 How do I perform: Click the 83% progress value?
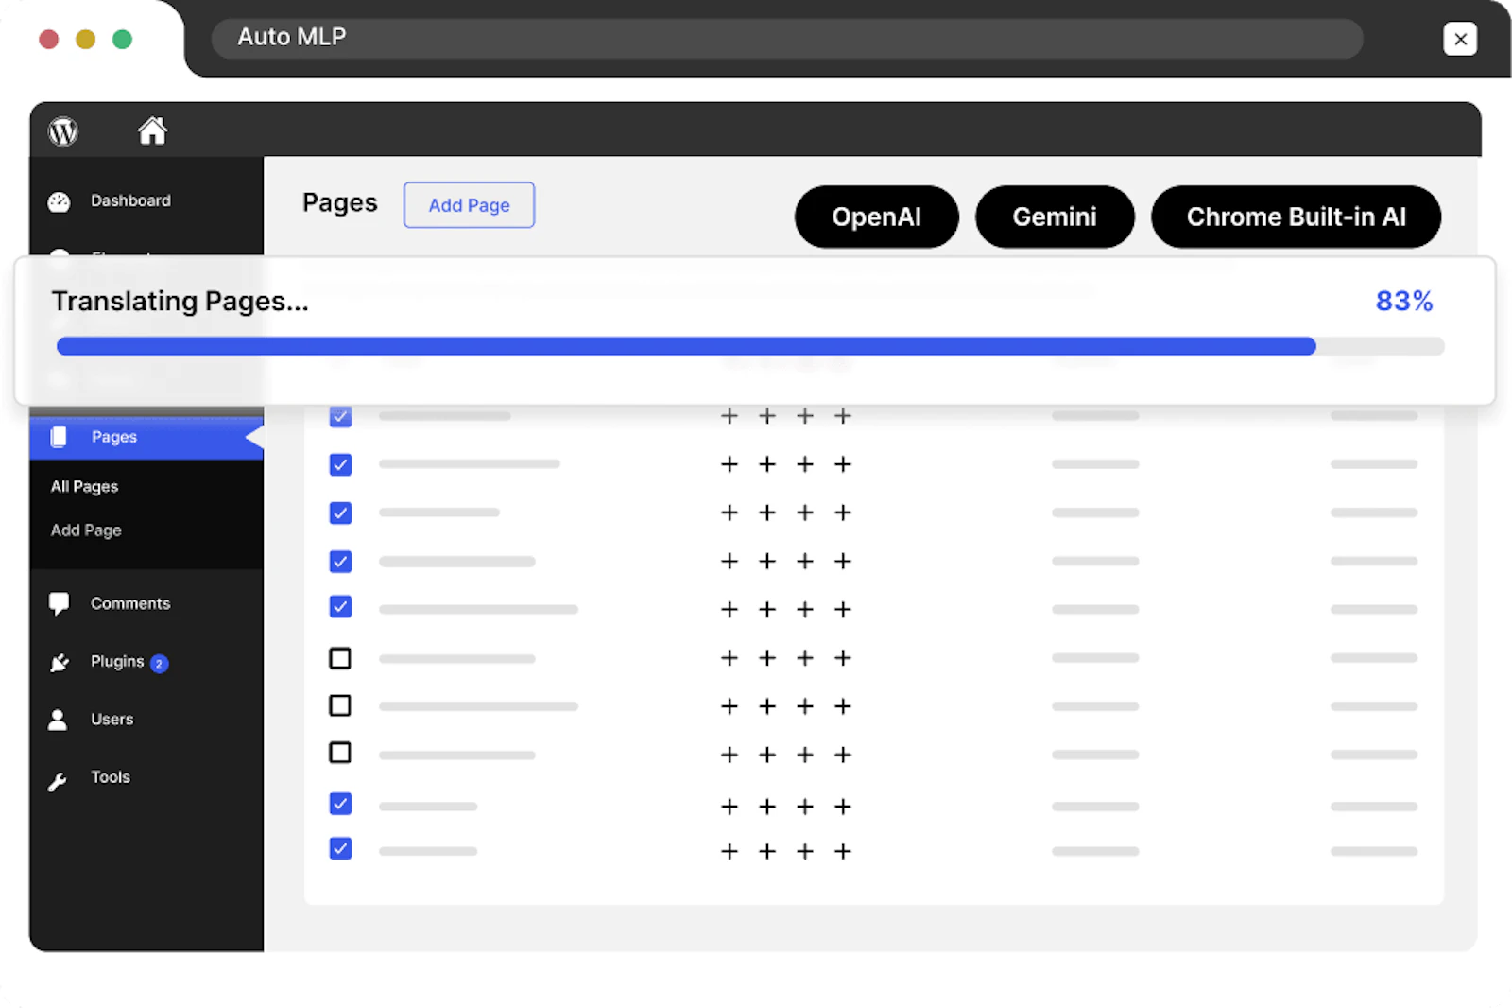1404,301
